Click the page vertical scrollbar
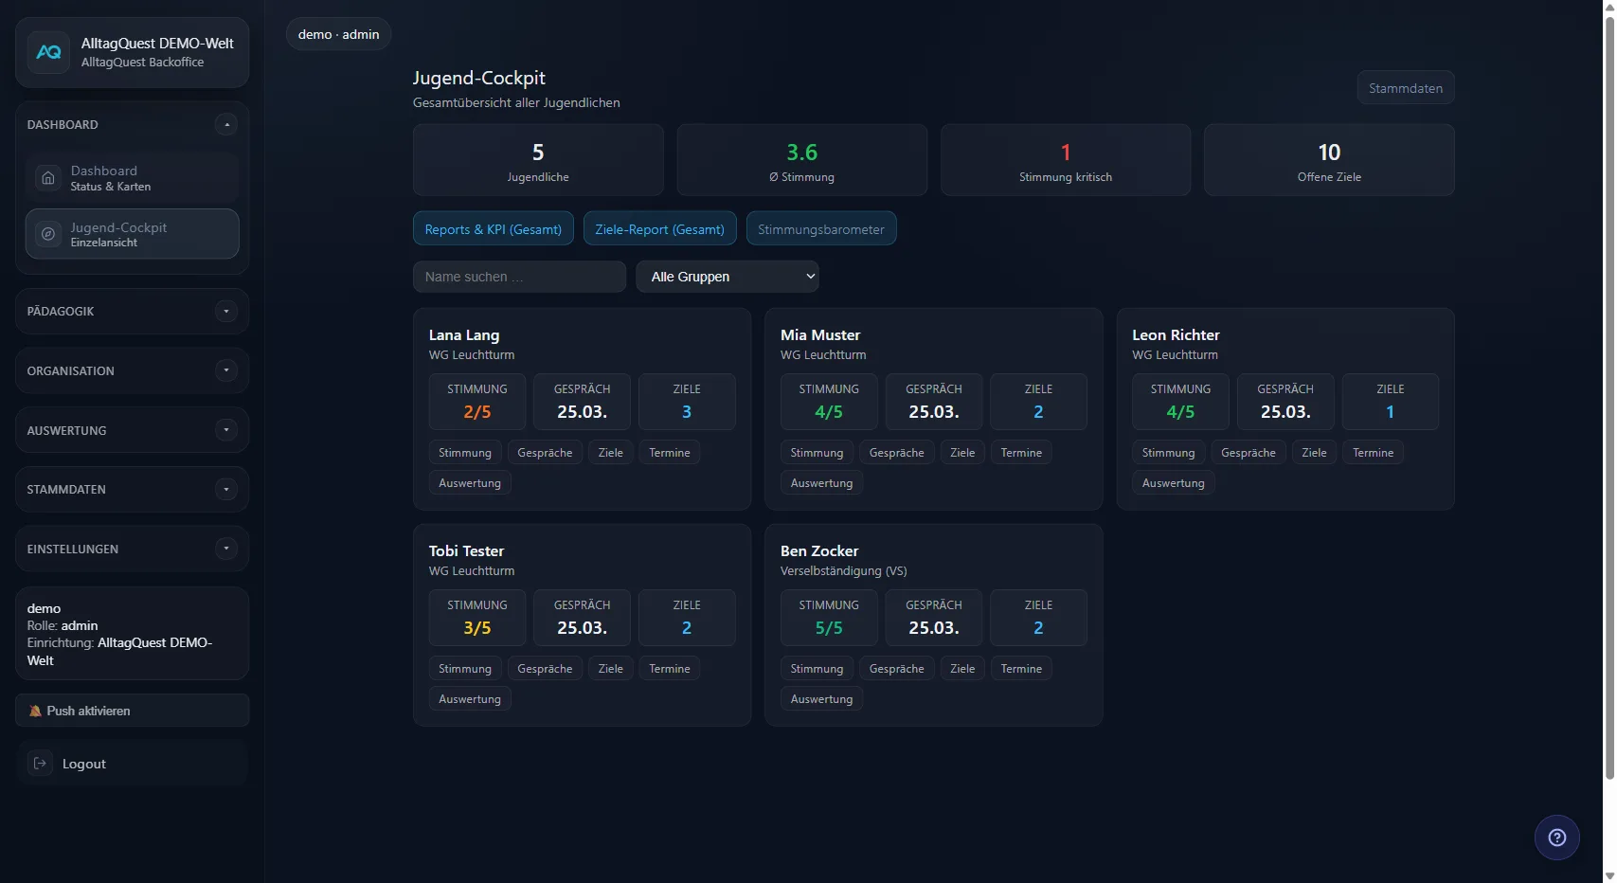 tap(1608, 398)
